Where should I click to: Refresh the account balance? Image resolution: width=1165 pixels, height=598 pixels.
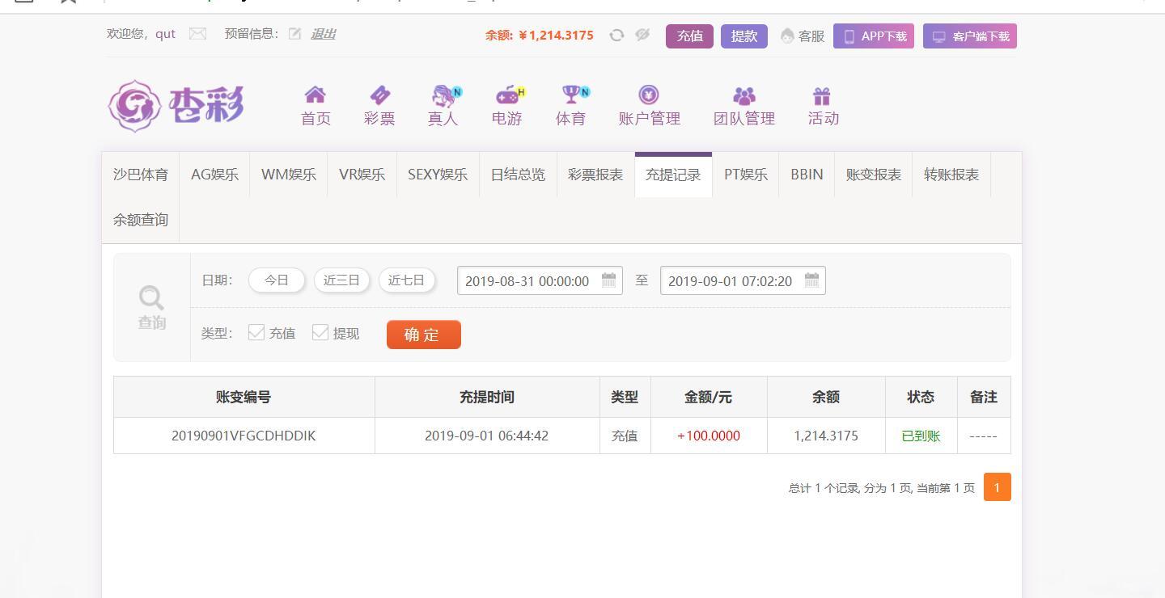coord(616,35)
